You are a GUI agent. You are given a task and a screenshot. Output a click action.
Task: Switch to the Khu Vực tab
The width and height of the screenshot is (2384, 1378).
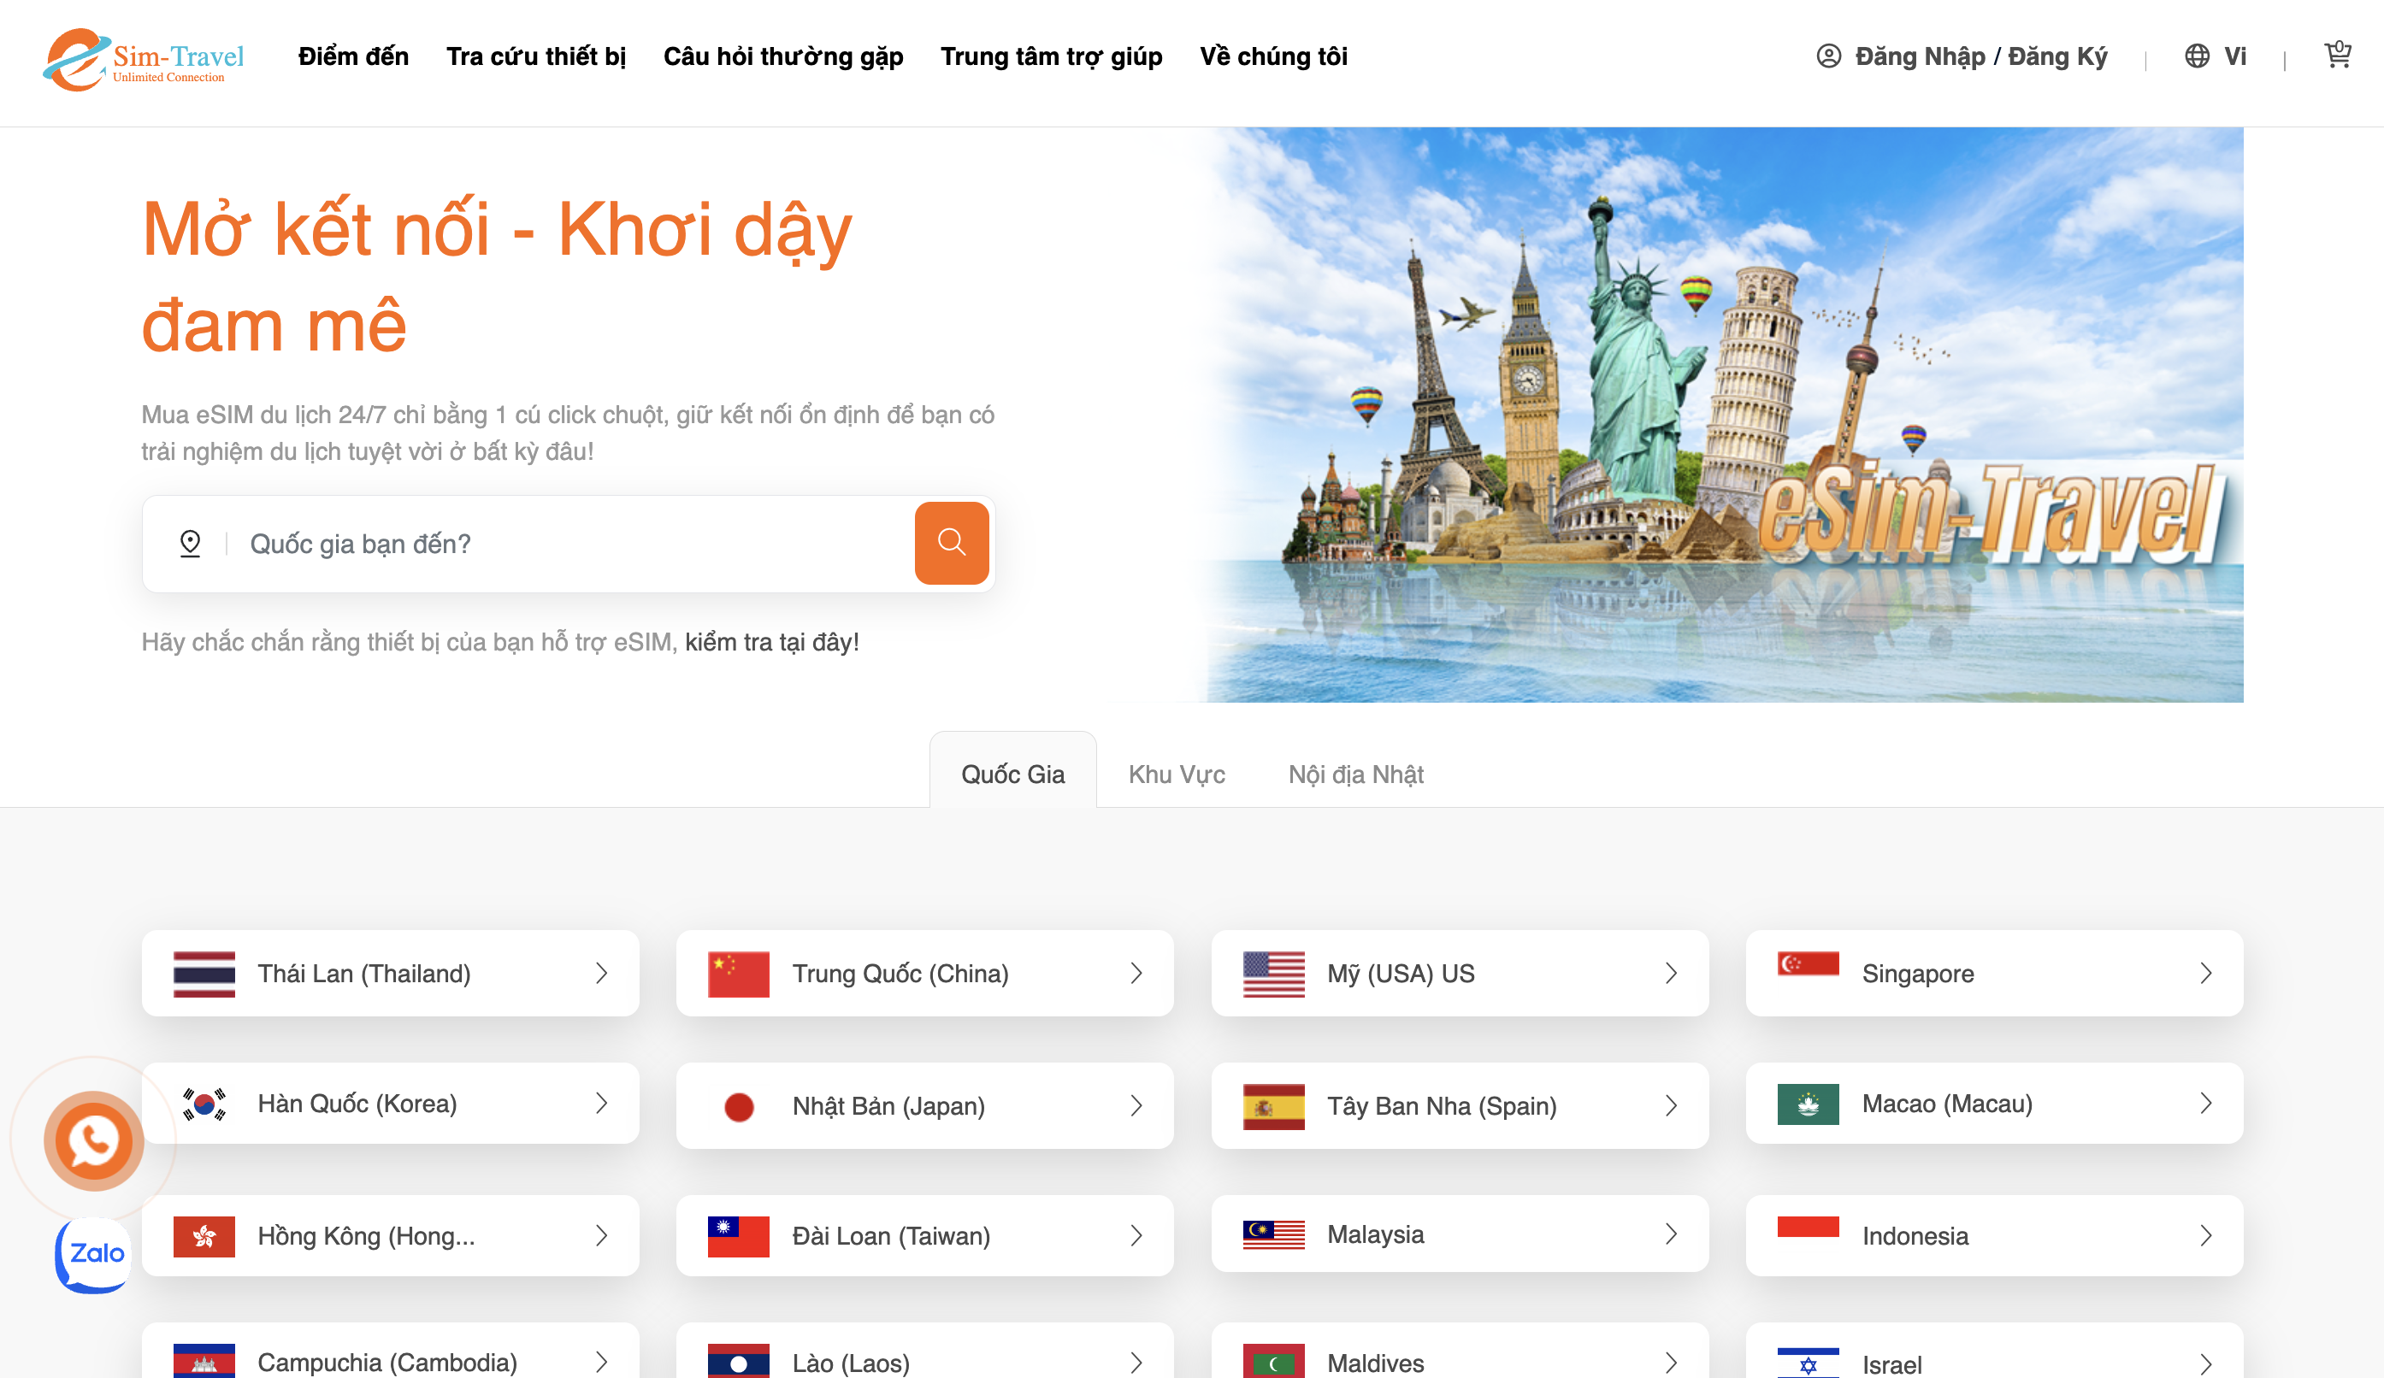coord(1177,774)
